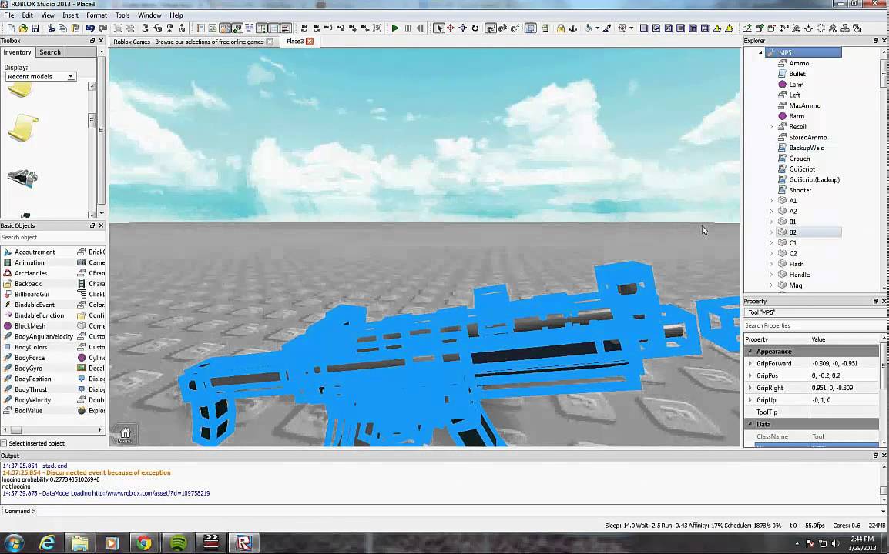Insert a BlockMesh object
Image resolution: width=889 pixels, height=554 pixels.
click(30, 326)
